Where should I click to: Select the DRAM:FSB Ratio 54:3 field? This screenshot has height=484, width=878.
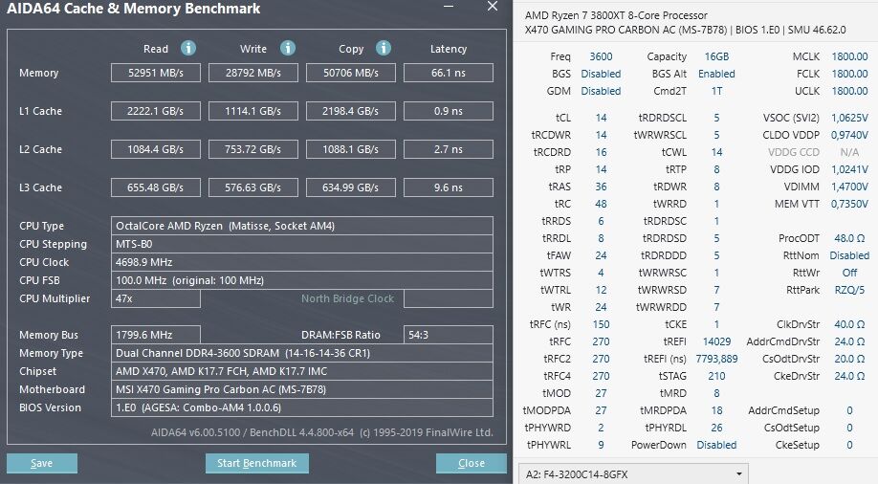pos(448,335)
